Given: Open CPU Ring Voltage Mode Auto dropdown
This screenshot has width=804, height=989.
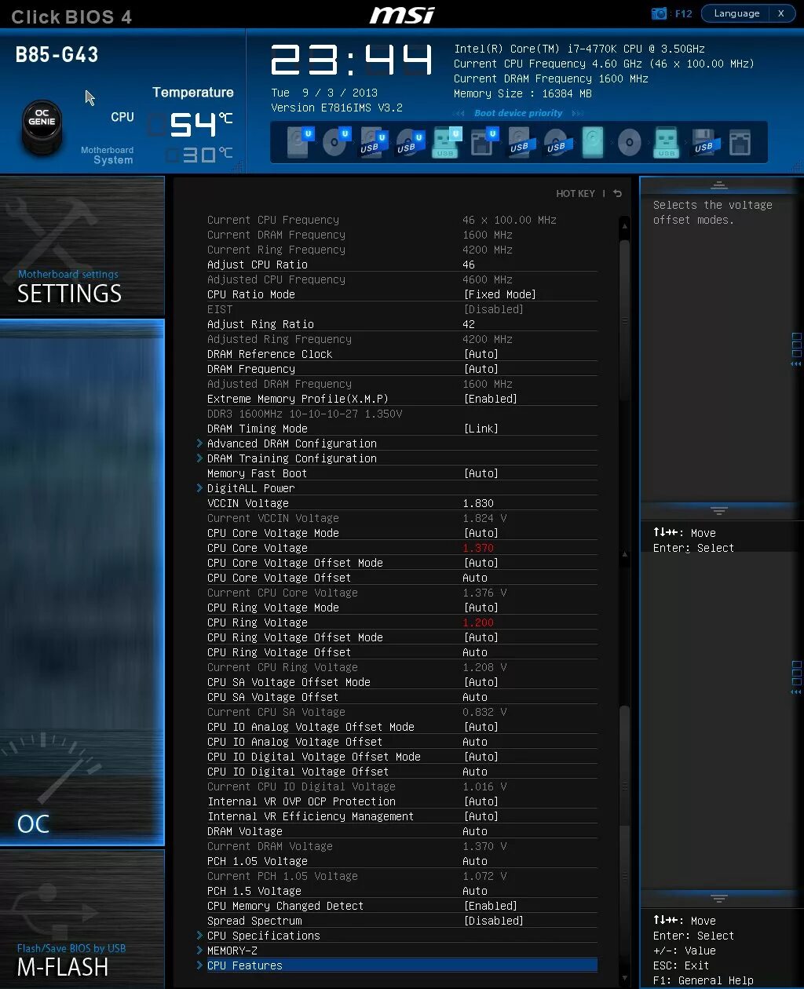Looking at the screenshot, I should 481,608.
